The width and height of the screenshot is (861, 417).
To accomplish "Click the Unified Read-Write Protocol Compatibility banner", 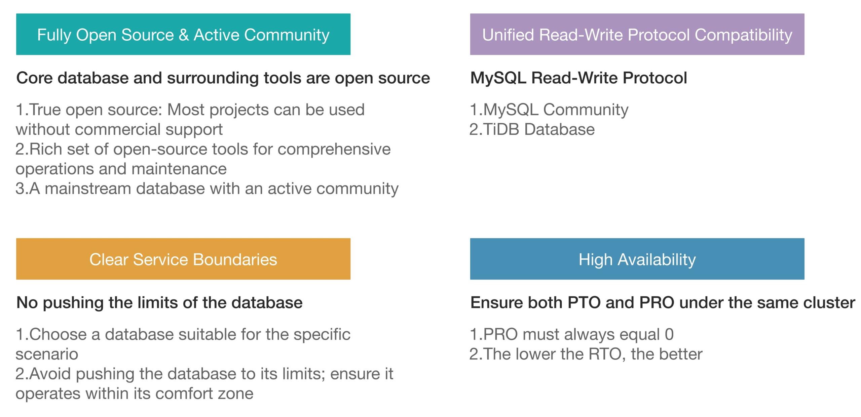I will coord(637,34).
